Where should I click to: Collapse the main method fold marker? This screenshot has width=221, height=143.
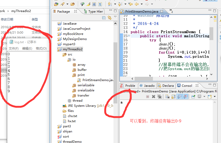(129, 36)
